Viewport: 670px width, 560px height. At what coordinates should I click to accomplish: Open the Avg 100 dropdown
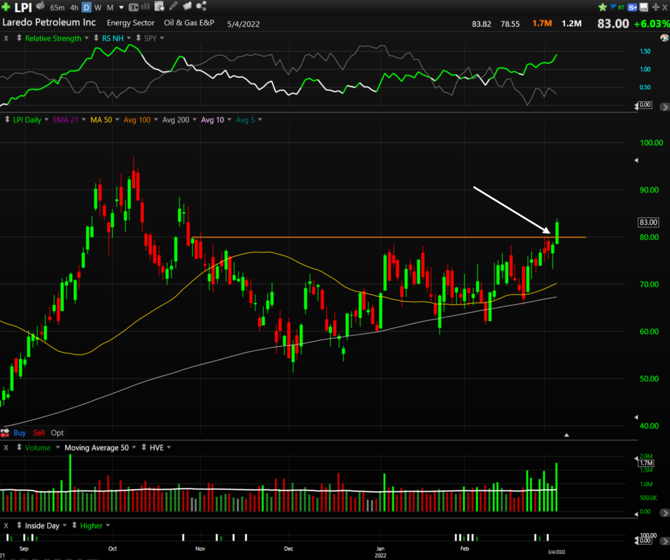(155, 120)
